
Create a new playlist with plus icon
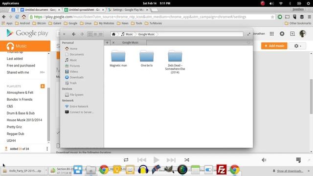(x=43, y=86)
